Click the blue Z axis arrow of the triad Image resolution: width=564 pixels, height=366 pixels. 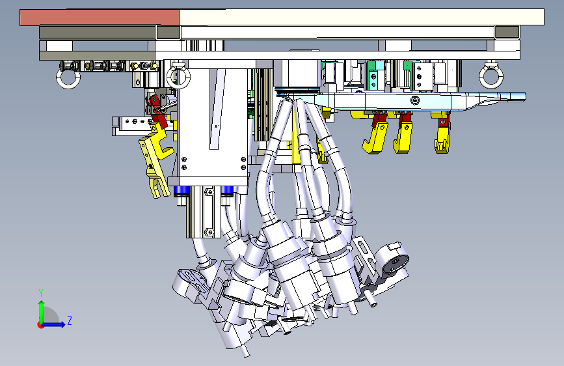54,324
